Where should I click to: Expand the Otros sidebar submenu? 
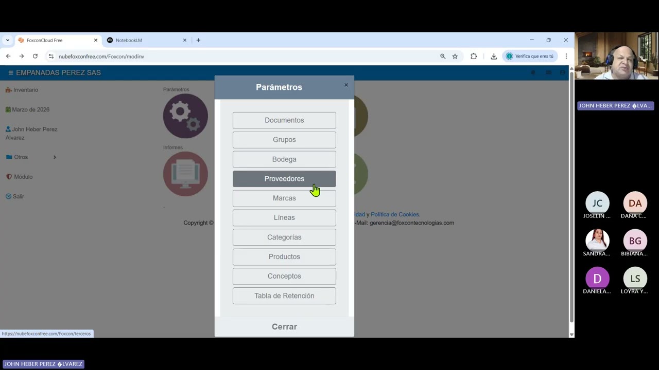click(x=31, y=157)
